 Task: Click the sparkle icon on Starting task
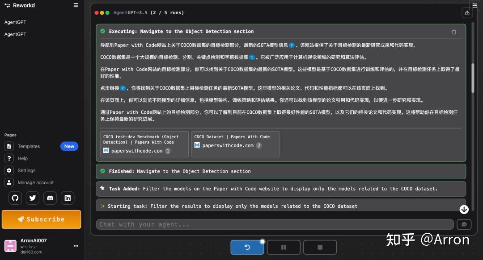click(102, 206)
